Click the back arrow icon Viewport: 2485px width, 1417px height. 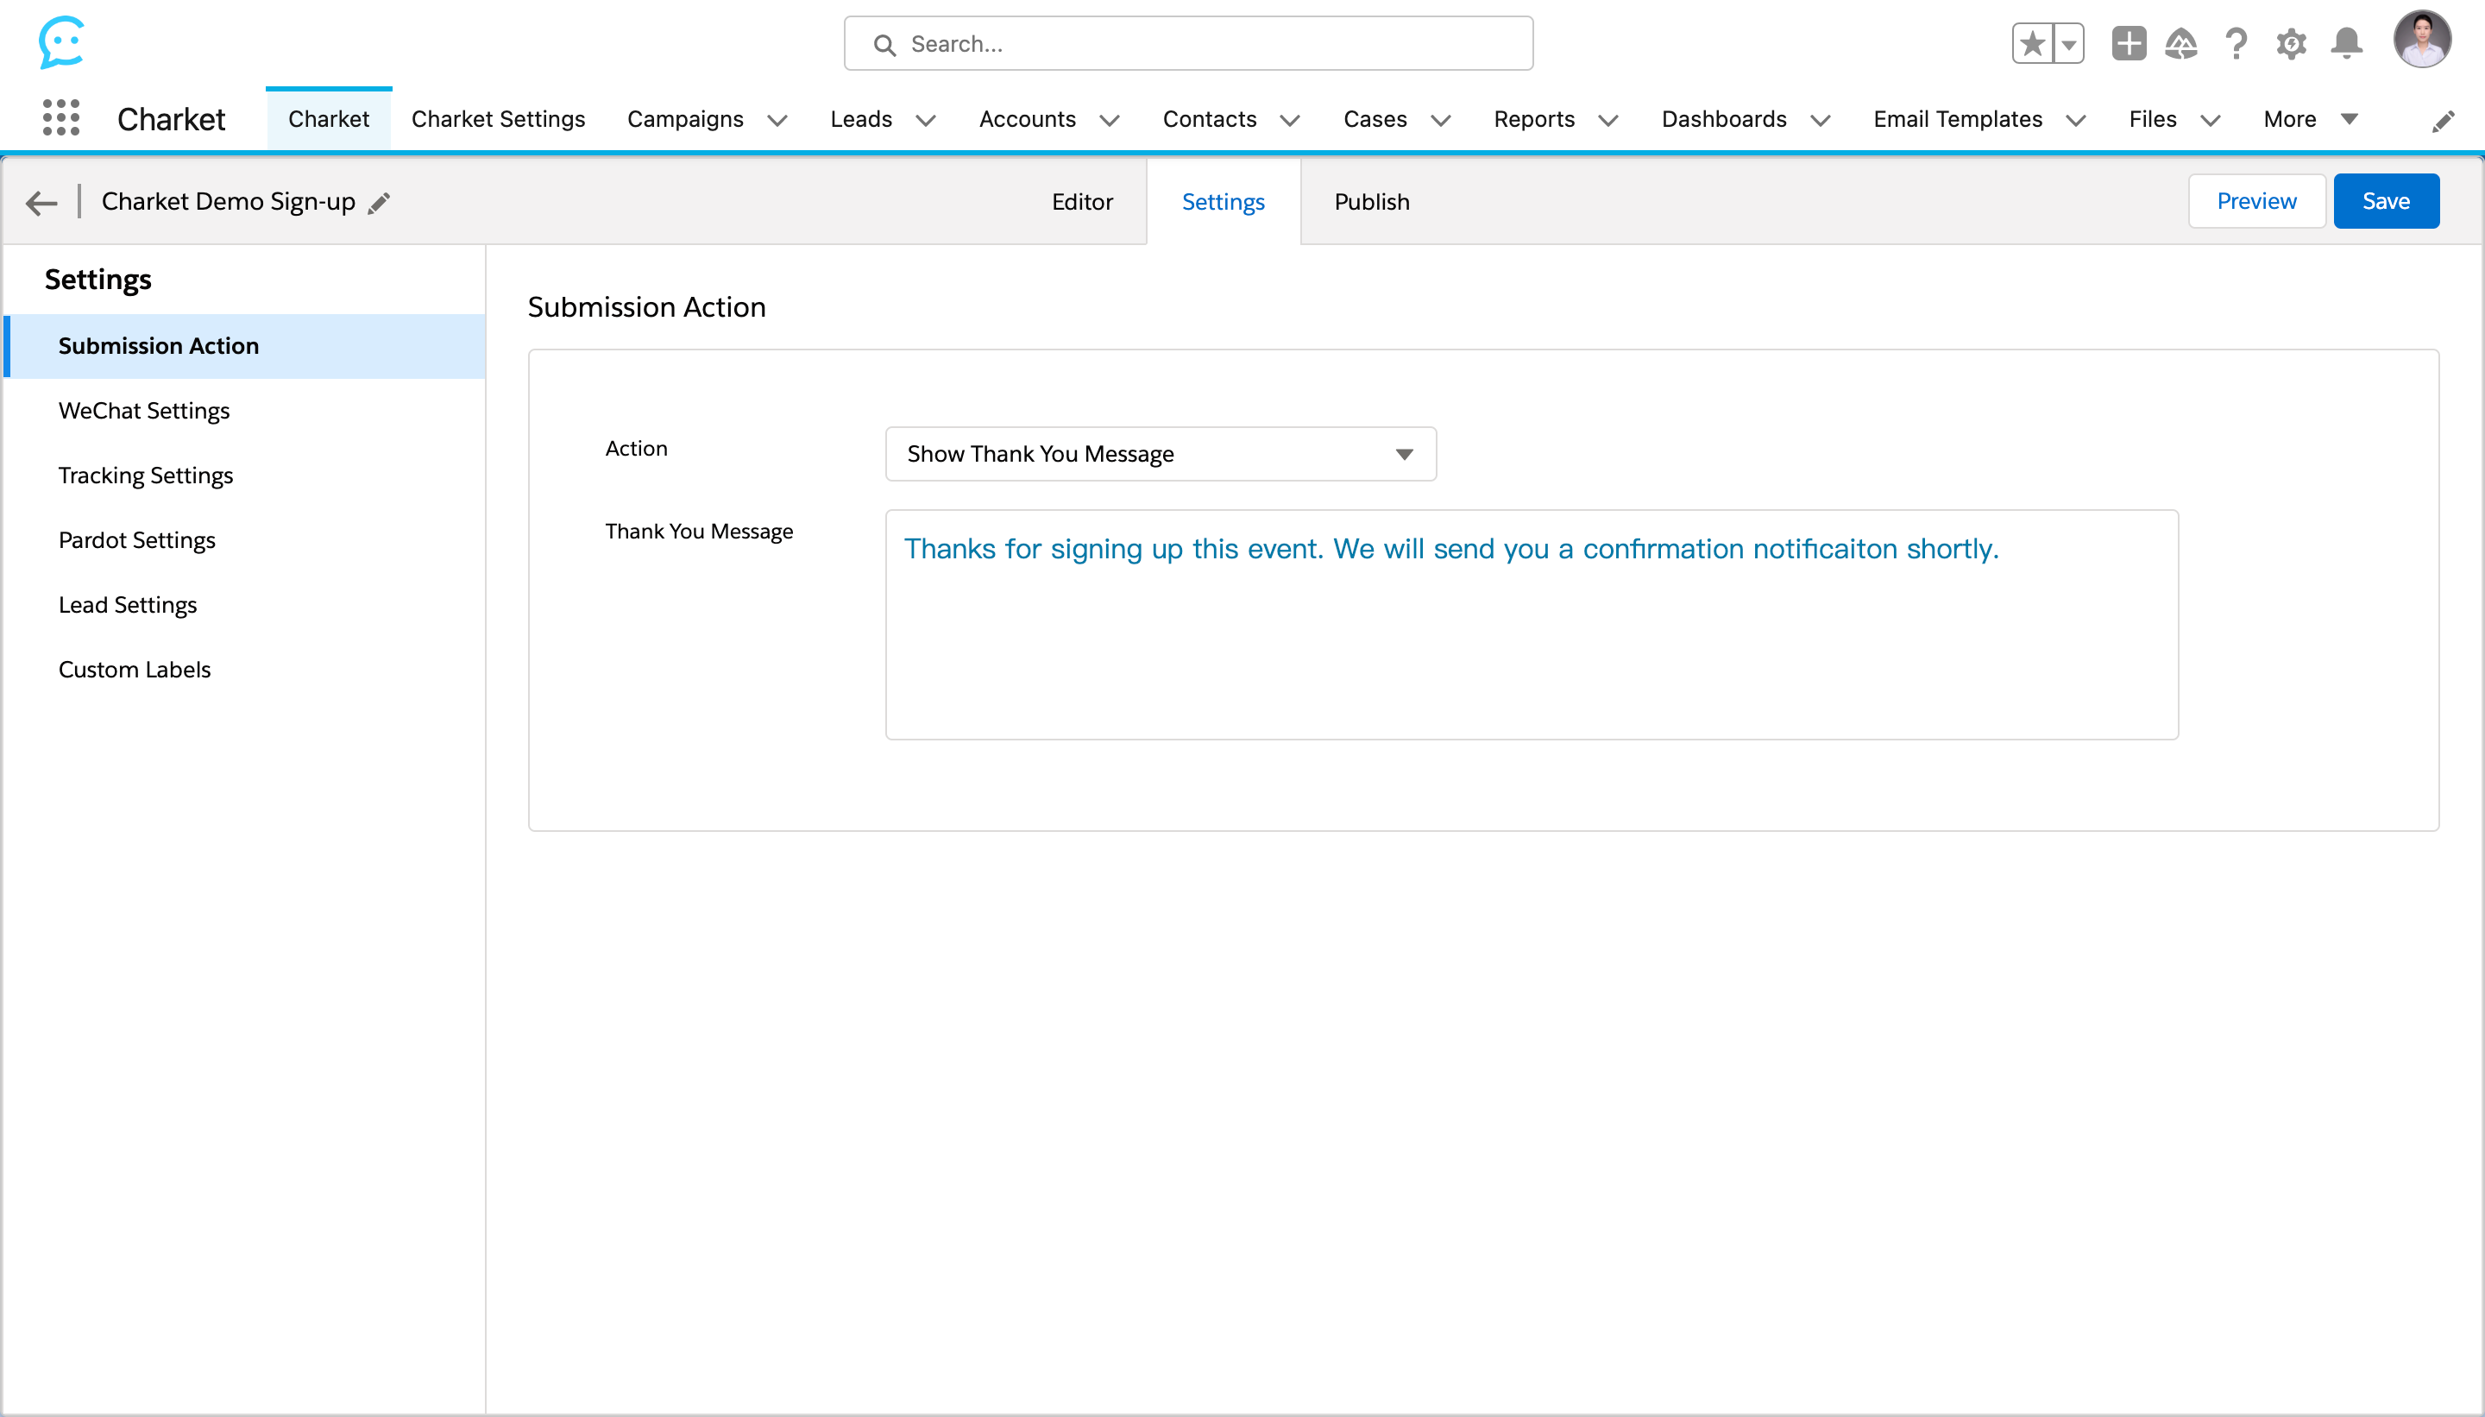click(41, 203)
